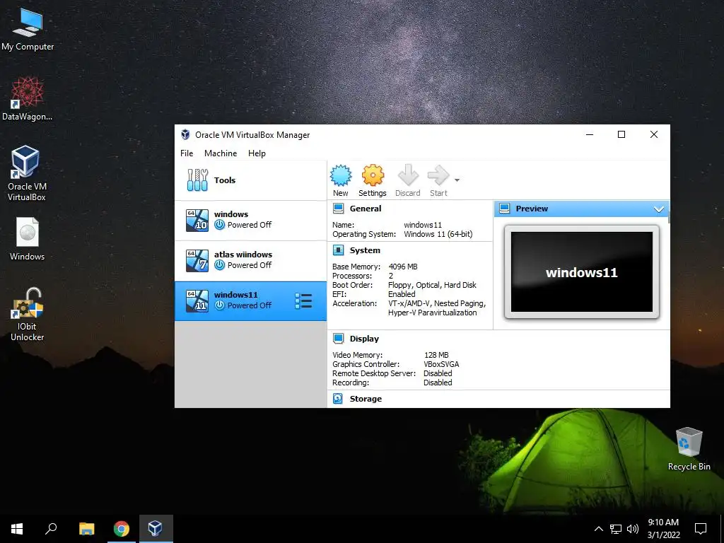The image size is (724, 543).
Task: Open the Windows Start menu
Action: click(x=17, y=529)
